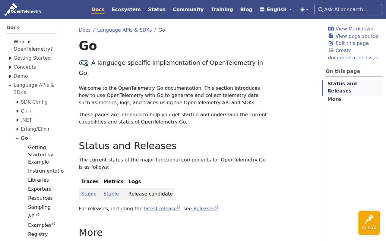Open the Traces Stable status link
Viewport: 386px width, 241px height.
pos(89,194)
